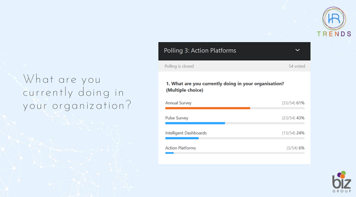Viewport: 356px width, 197px height.
Task: Select the Action Platforms option label
Action: [x=181, y=148]
